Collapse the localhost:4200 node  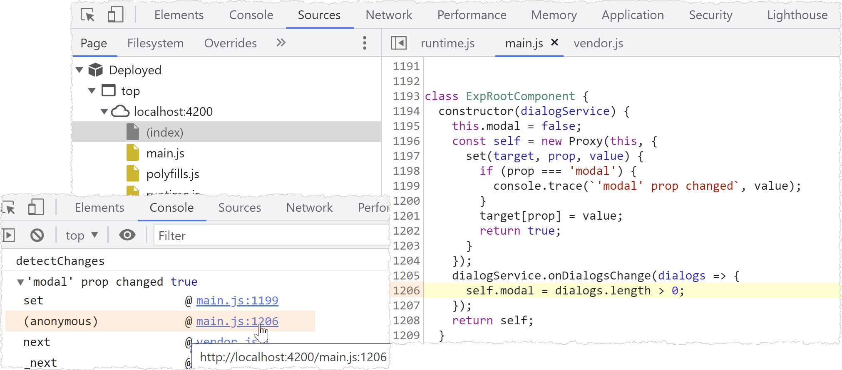coord(104,112)
